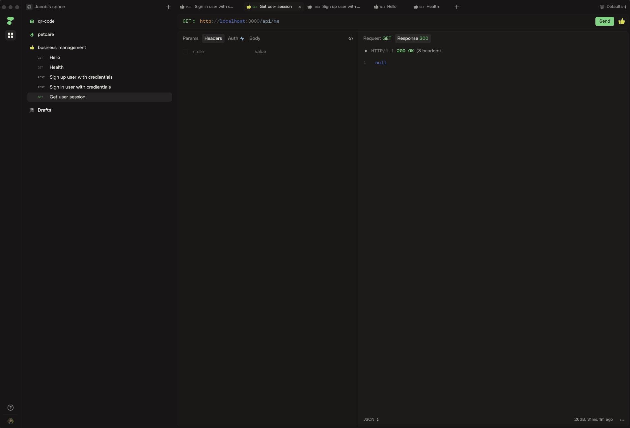Show the code snippet generator icon
This screenshot has width=630, height=428.
tap(351, 39)
